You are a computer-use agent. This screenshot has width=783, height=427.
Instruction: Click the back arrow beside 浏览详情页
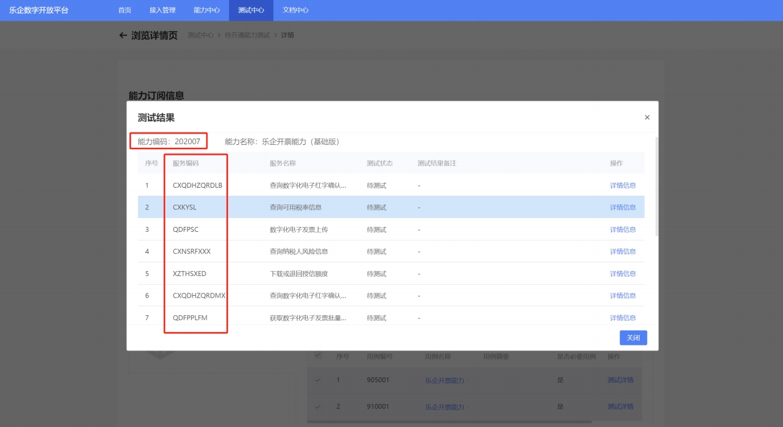point(123,35)
